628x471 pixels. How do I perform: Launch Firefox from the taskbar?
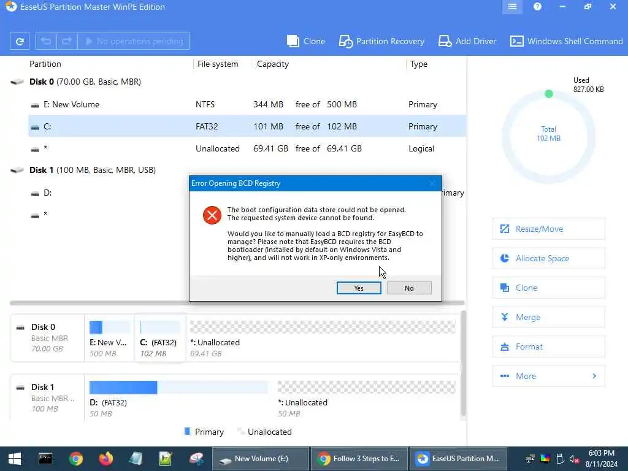pyautogui.click(x=105, y=459)
